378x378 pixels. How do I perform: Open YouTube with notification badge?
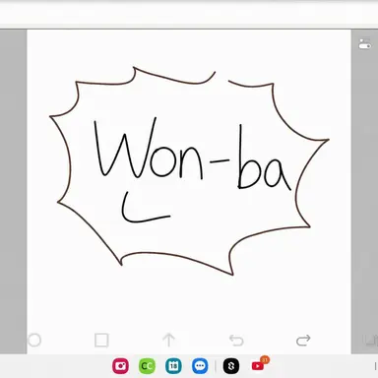(258, 365)
